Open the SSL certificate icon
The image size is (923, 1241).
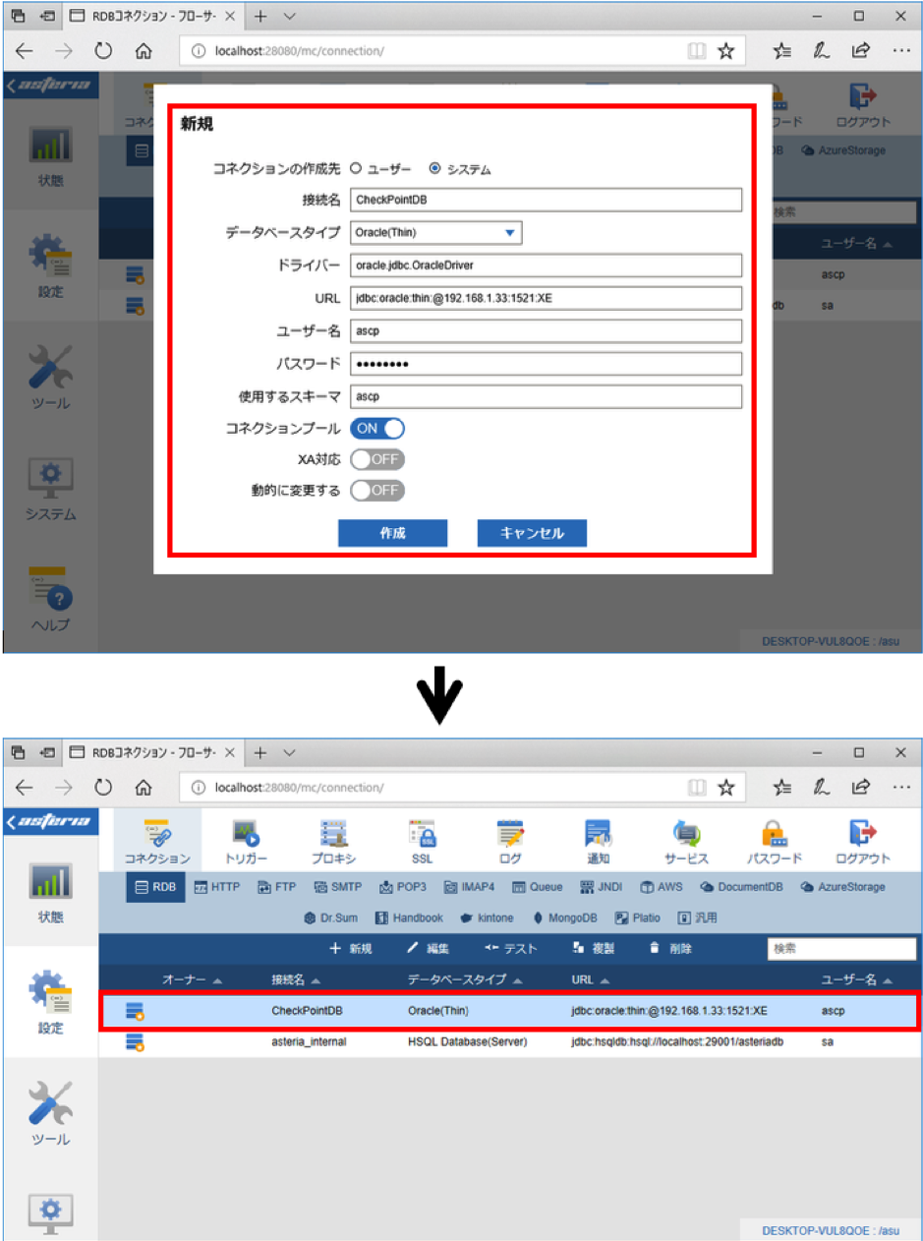[422, 841]
